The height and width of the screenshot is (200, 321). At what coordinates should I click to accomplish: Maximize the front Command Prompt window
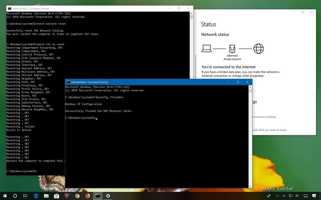(x=238, y=82)
